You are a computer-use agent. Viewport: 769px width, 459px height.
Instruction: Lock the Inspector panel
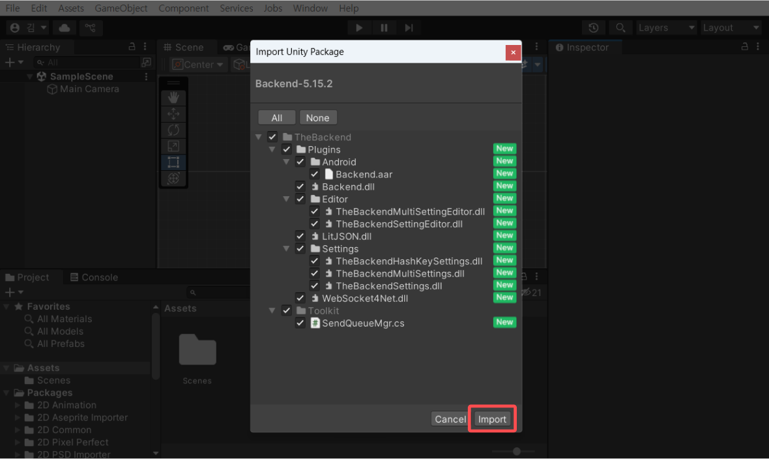pos(744,47)
